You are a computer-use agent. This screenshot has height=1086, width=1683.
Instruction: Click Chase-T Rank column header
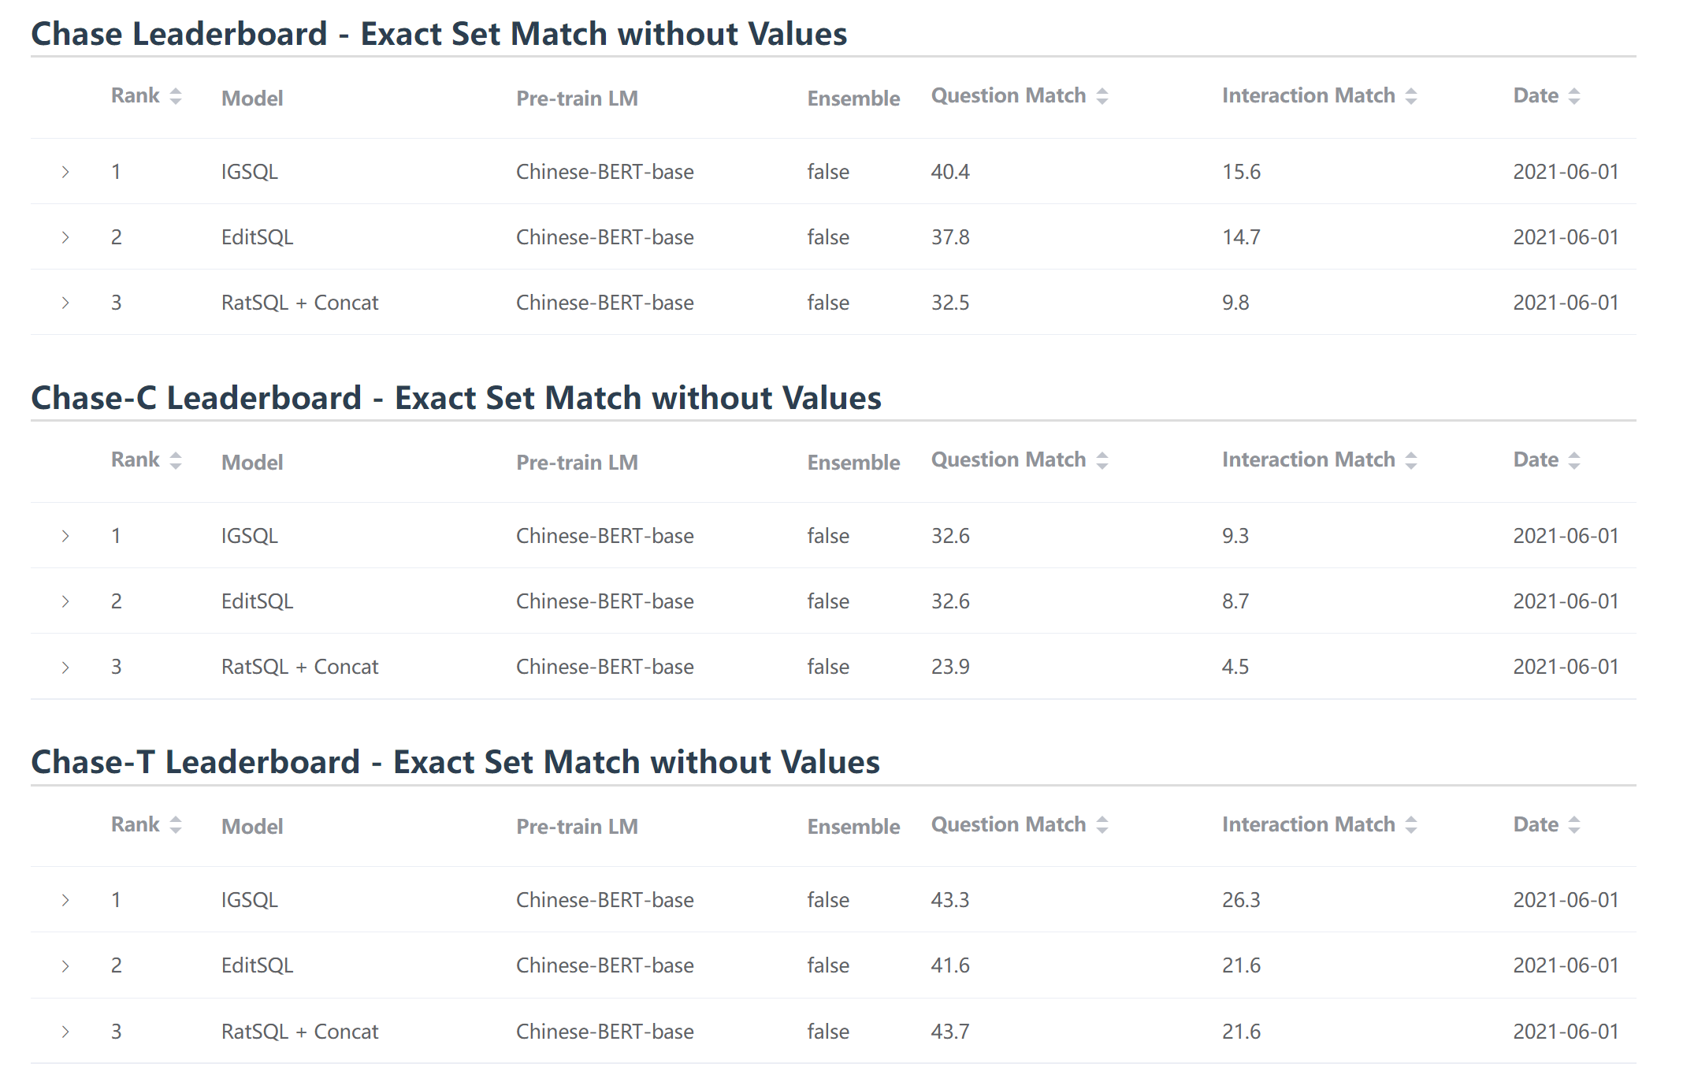[x=136, y=825]
